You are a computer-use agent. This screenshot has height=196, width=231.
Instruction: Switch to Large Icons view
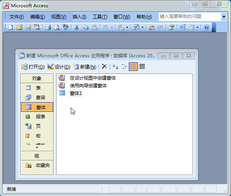coord(115,67)
